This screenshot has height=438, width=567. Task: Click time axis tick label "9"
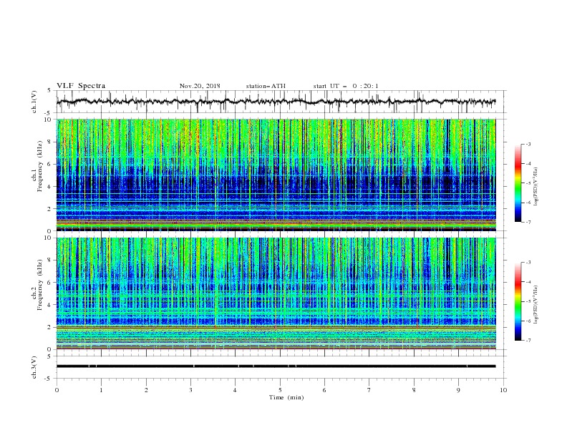[x=458, y=390]
